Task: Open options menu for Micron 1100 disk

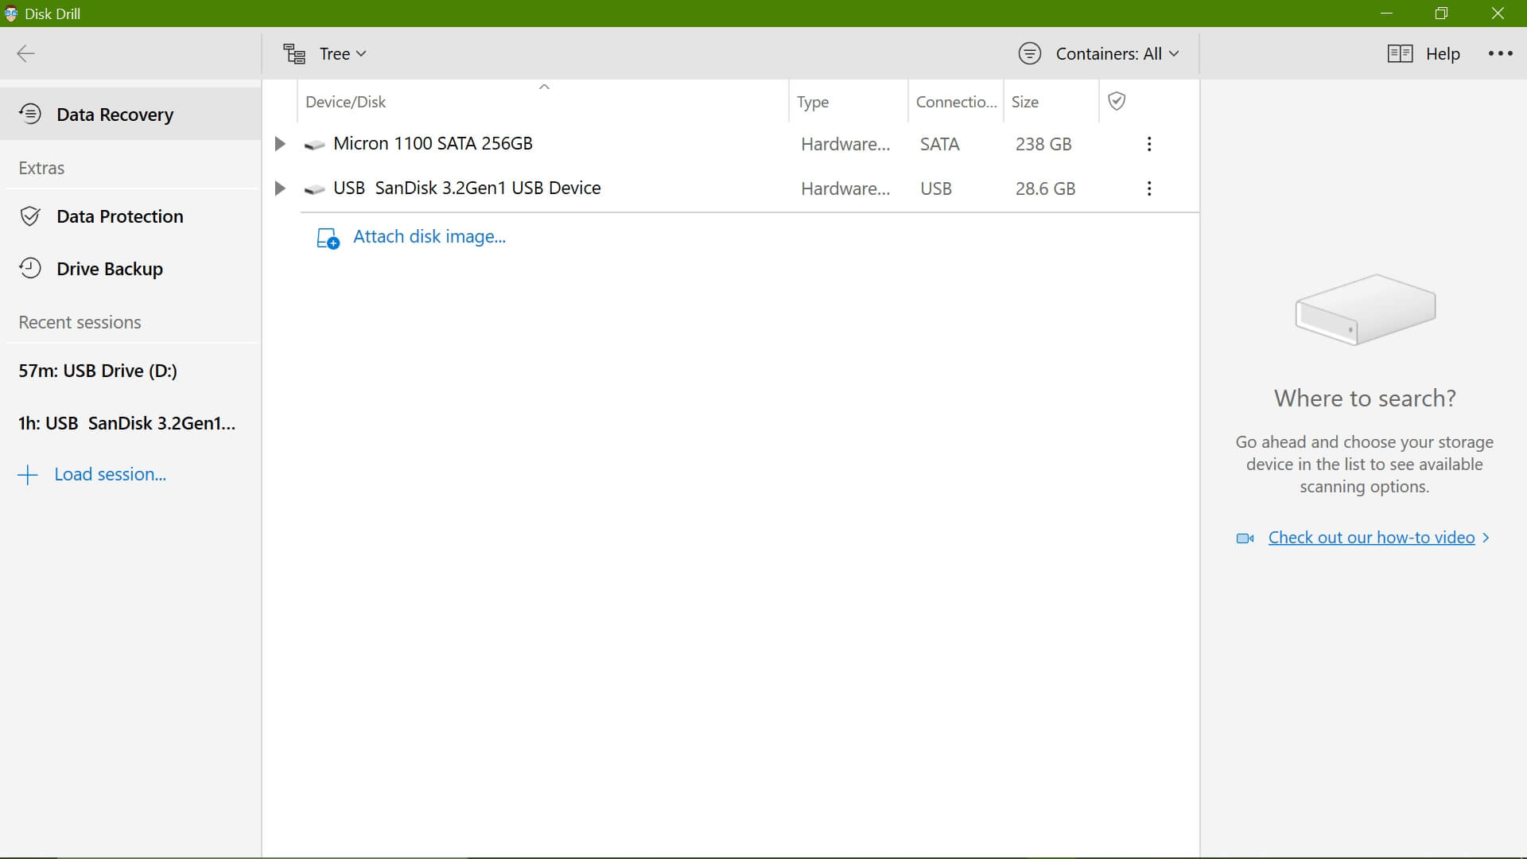Action: [x=1148, y=144]
